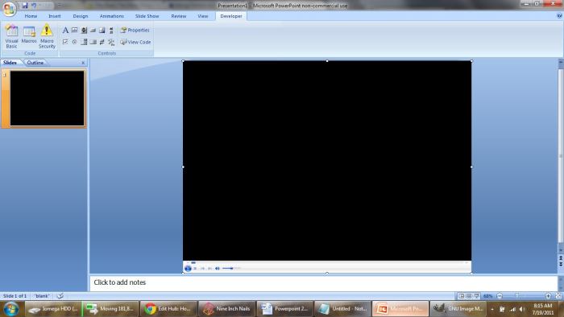This screenshot has width=564, height=317.
Task: Click the 68% zoom level
Action: coord(487,296)
